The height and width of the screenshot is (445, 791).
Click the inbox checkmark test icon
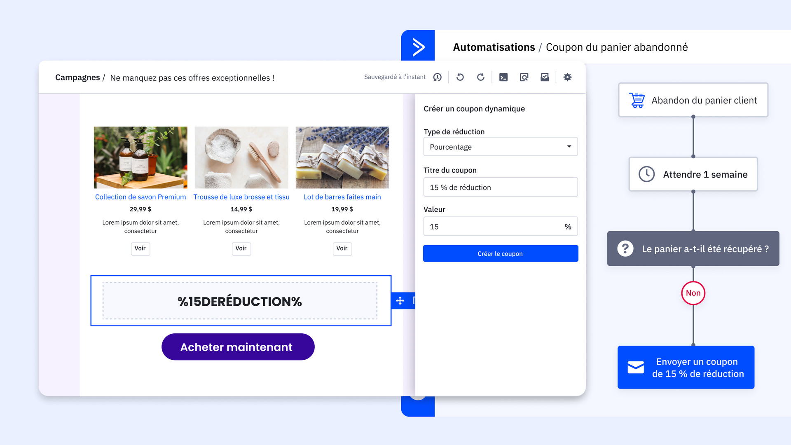(x=545, y=77)
